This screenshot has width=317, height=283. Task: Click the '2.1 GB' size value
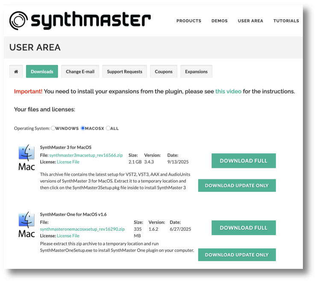coord(135,162)
